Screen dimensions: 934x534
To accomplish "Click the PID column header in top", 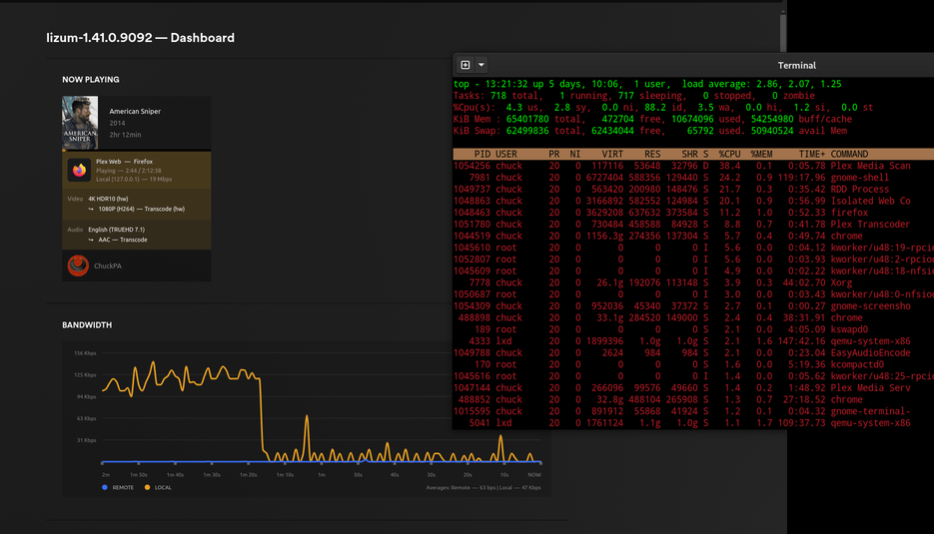I will [481, 154].
